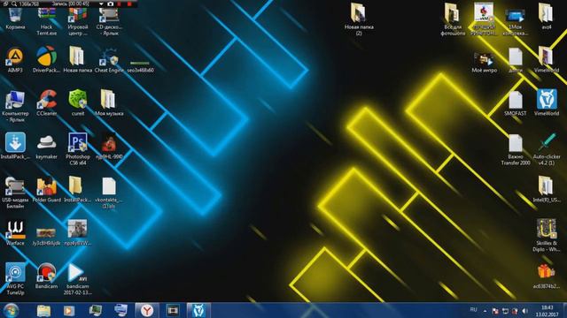
Task: Launch Bandicam desktop shortcut
Action: [47, 276]
